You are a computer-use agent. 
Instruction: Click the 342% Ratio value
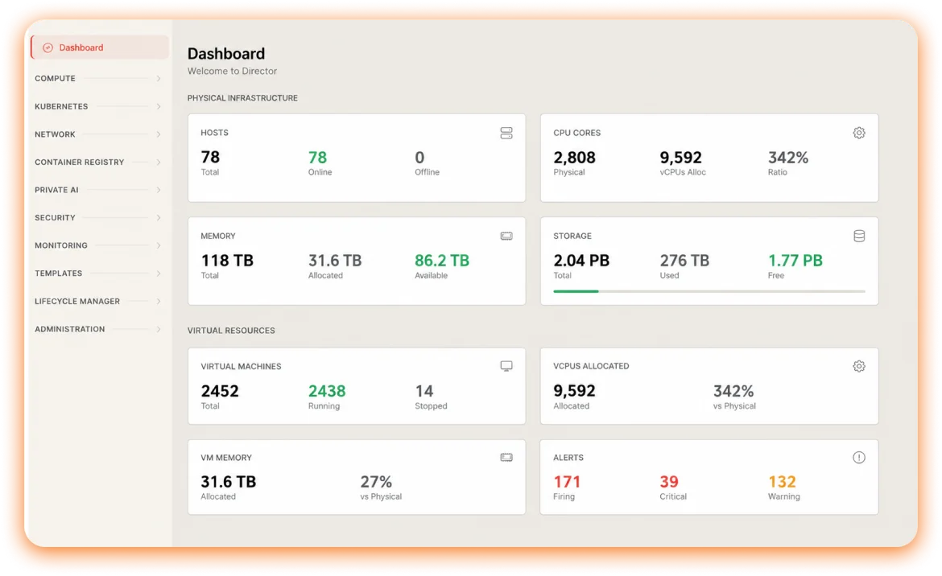(788, 158)
